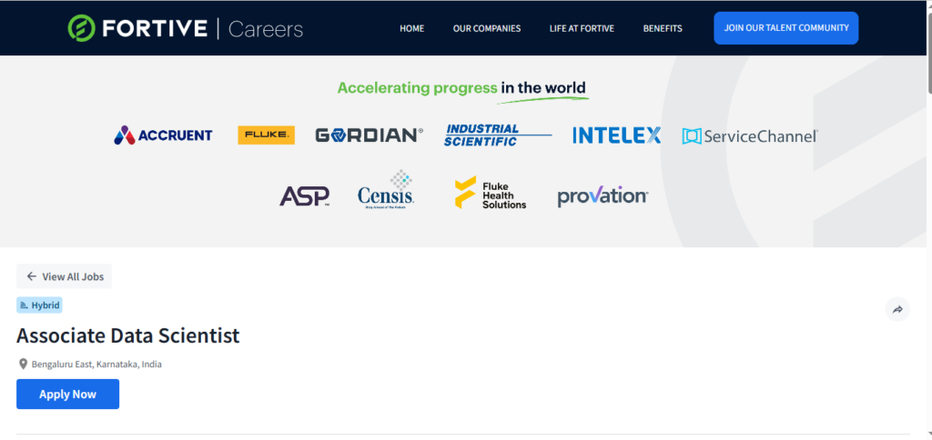Click the Associate Data Scientist title
This screenshot has width=932, height=440.
tap(127, 336)
